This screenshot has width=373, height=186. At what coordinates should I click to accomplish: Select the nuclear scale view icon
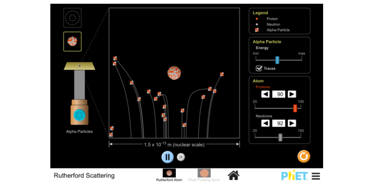[72, 41]
